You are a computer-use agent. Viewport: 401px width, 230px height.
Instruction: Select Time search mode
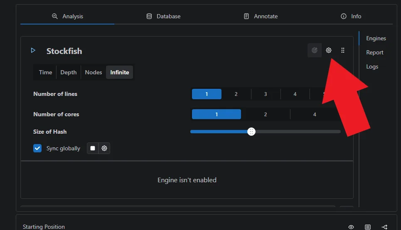[x=46, y=72]
